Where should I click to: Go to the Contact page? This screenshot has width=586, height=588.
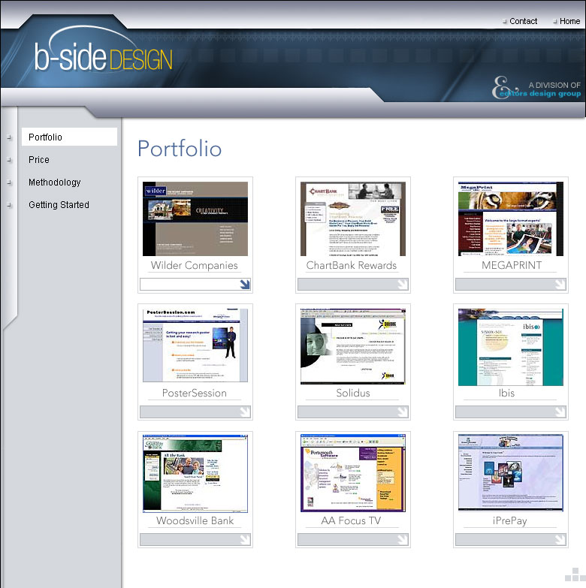coord(523,21)
